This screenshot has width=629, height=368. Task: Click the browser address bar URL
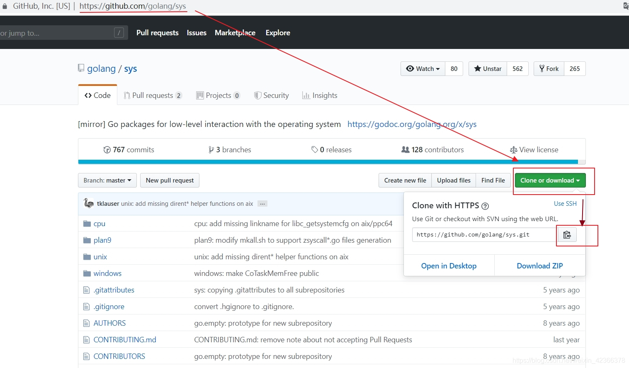click(x=133, y=6)
